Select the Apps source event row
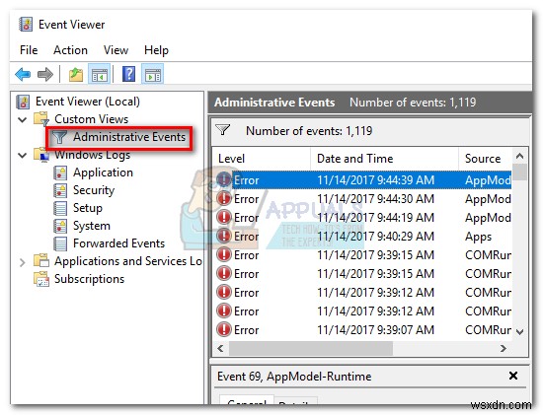Image resolution: width=543 pixels, height=415 pixels. tap(362, 237)
